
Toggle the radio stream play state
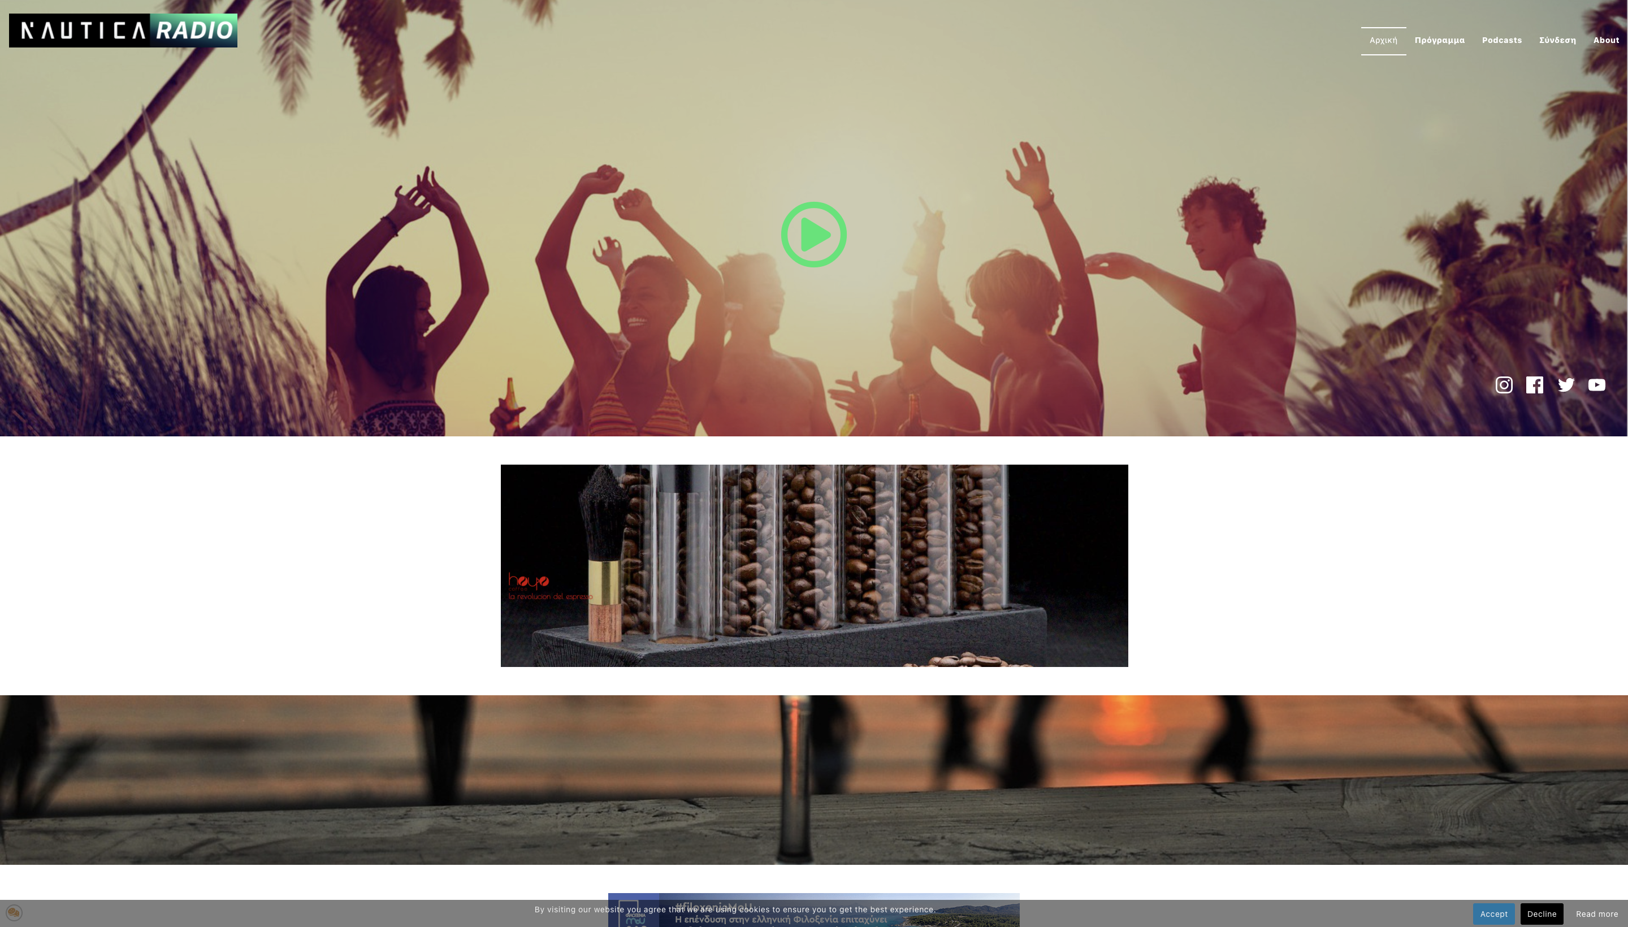[814, 235]
